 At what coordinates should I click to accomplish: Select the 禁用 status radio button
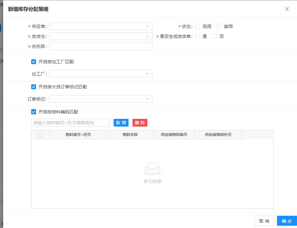[x=219, y=27]
